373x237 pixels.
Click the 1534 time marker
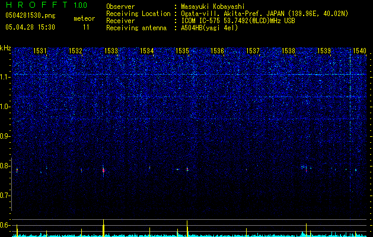(x=147, y=50)
